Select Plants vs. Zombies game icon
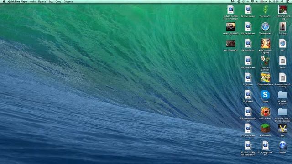Screen dimensions: 292x164 [265, 61]
